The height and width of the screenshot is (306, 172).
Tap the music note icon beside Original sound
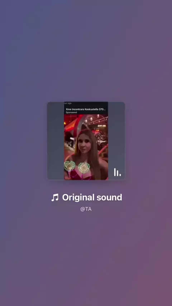[55, 197]
